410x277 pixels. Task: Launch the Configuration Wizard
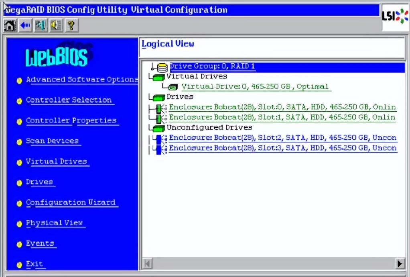pyautogui.click(x=71, y=203)
